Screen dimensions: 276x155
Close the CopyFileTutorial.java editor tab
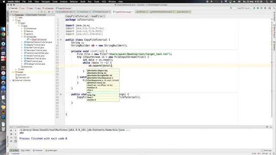click(x=133, y=12)
